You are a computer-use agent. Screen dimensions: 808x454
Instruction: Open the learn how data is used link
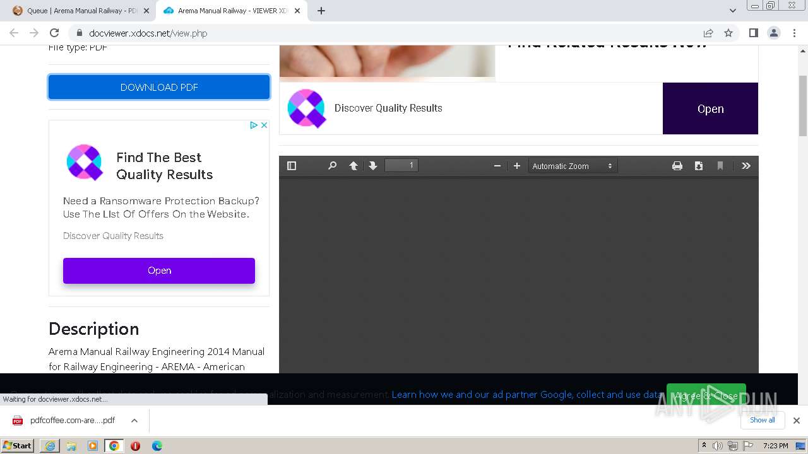tap(528, 395)
